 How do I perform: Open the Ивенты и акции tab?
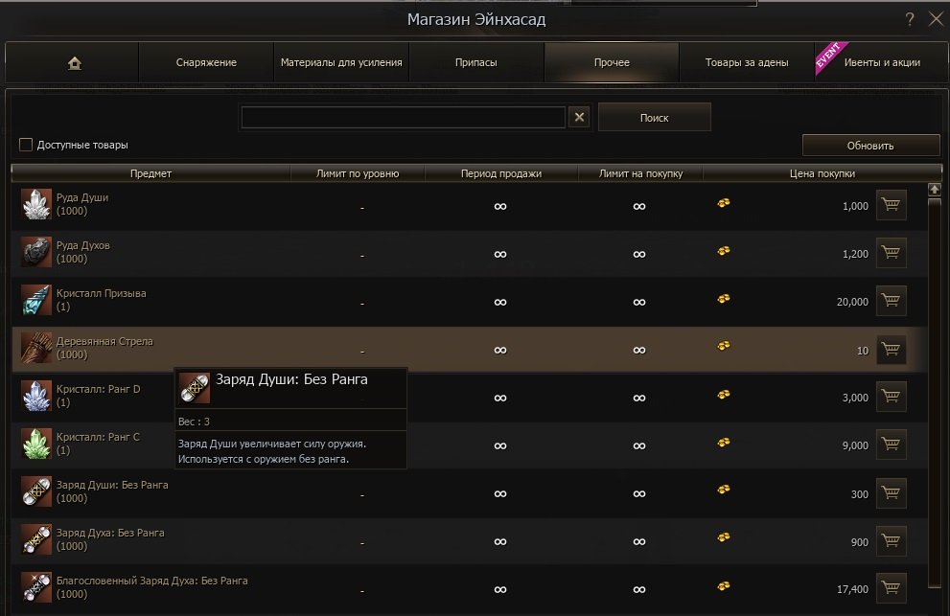[x=881, y=63]
